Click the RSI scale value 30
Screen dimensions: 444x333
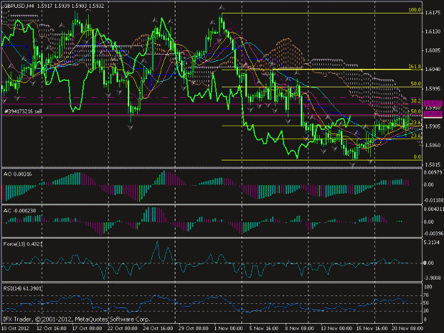tap(426, 311)
